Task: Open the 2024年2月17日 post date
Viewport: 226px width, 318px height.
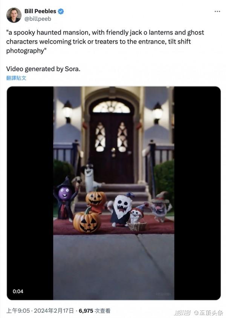Action: pos(53,311)
